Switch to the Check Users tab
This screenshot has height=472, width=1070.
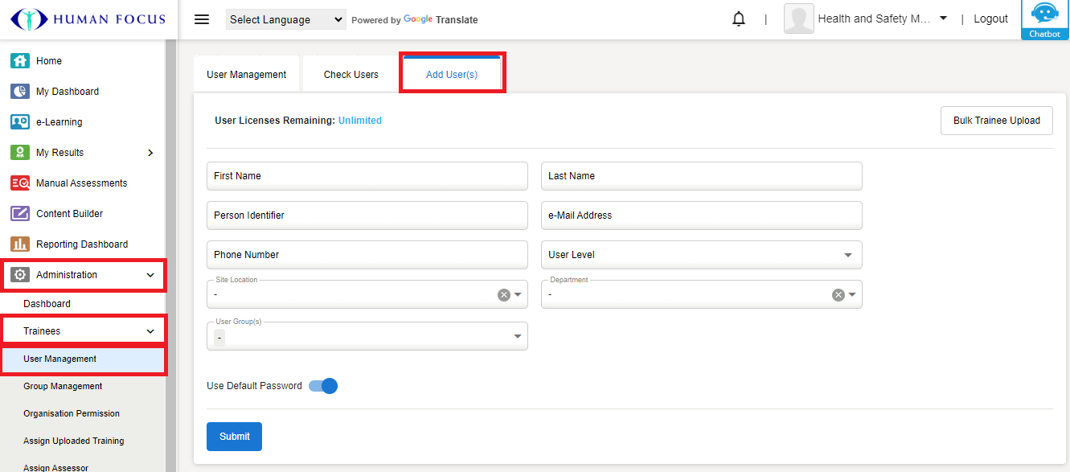click(351, 75)
